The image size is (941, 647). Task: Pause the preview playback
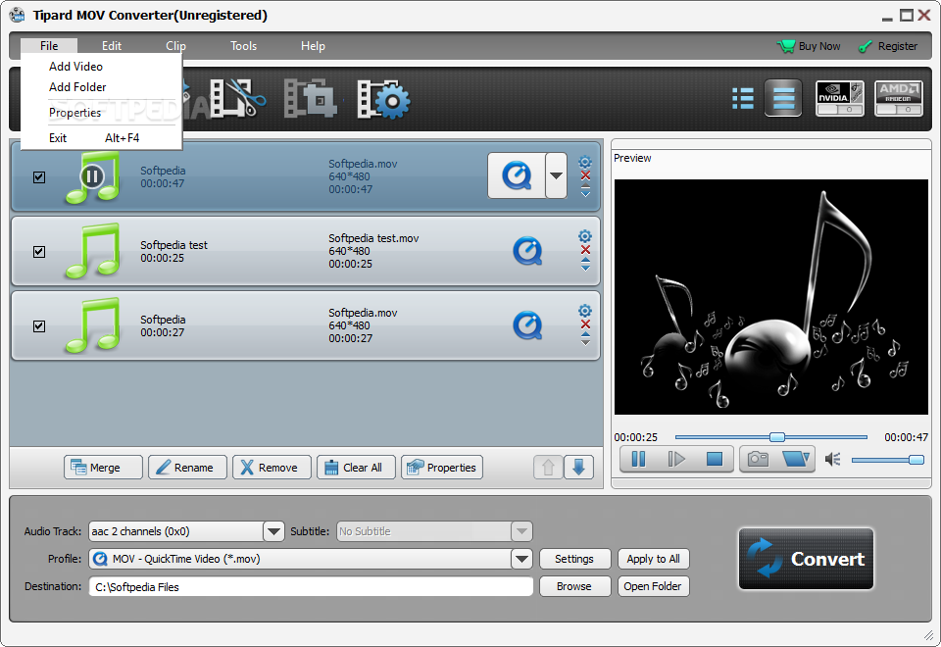tap(638, 459)
